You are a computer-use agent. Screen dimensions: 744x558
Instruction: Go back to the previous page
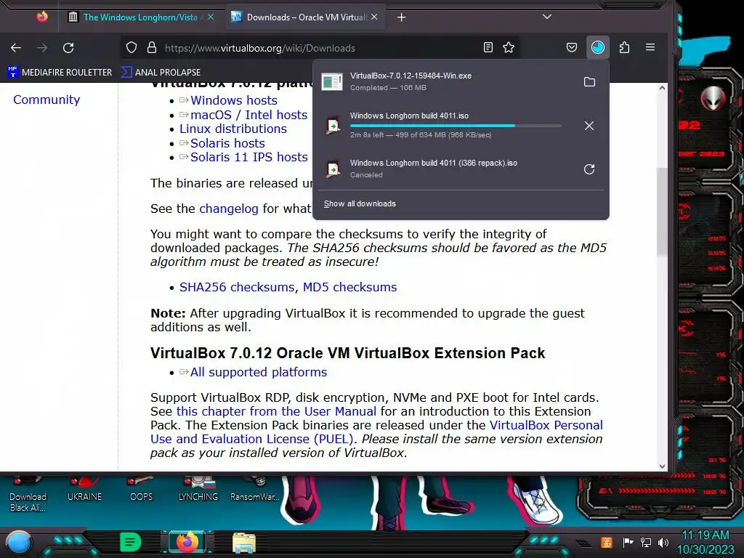(16, 47)
